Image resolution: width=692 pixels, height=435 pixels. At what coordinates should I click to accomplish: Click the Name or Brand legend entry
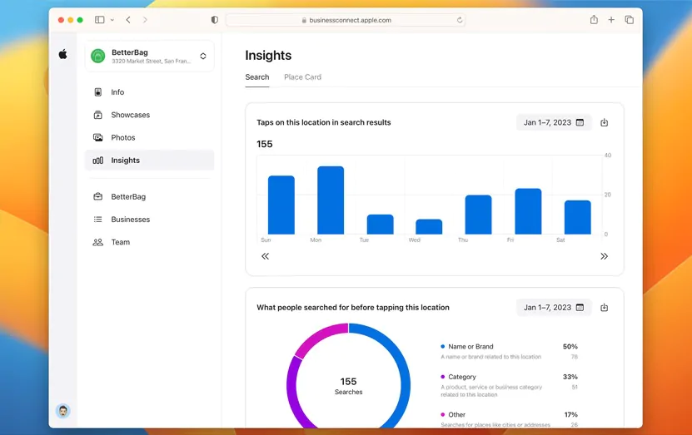pyautogui.click(x=510, y=351)
